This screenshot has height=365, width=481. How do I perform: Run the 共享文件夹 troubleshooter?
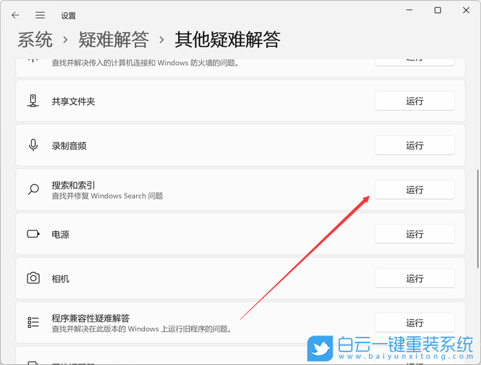[x=414, y=101]
